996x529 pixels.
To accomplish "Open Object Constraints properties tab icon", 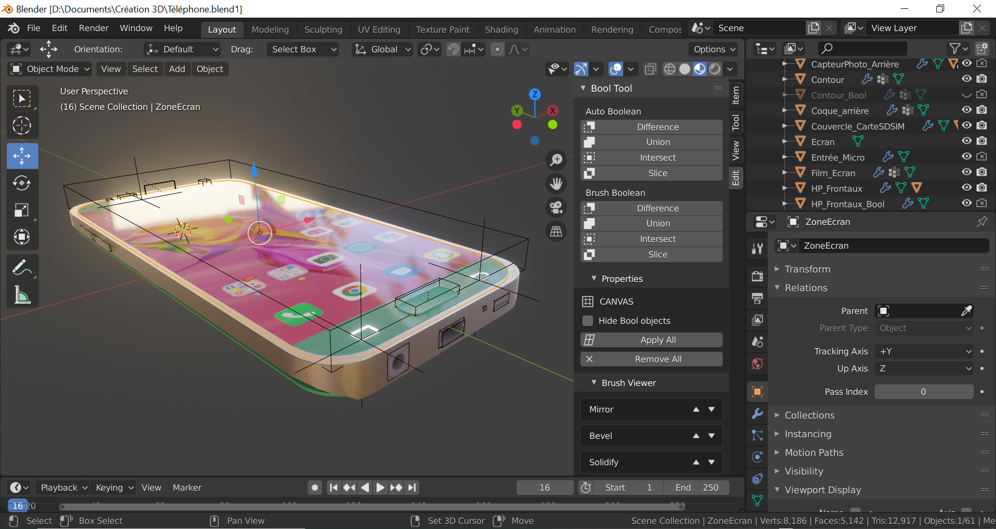I will tap(757, 479).
